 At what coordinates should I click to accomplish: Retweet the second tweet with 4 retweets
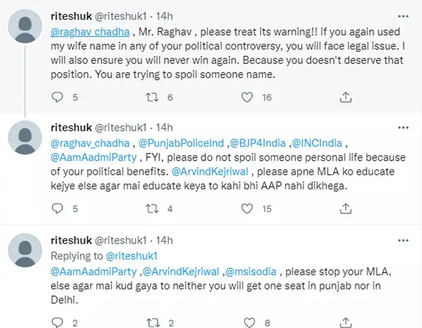[x=152, y=209]
